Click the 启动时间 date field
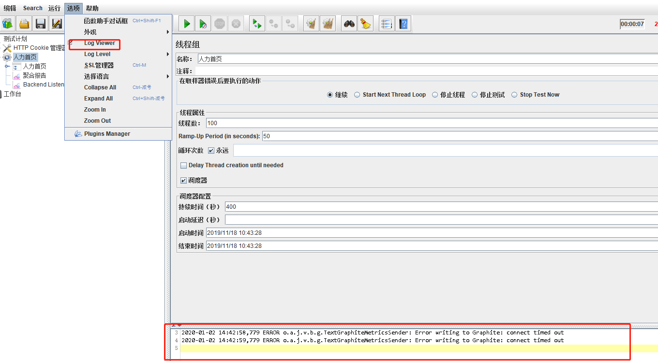Image resolution: width=658 pixels, height=361 pixels. 432,233
